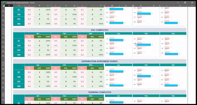Viewport: 197px width, 105px height.
Task: Select NA label in DISTRIBUTION AGREEMENT SIGNED table
Action: tap(19, 86)
